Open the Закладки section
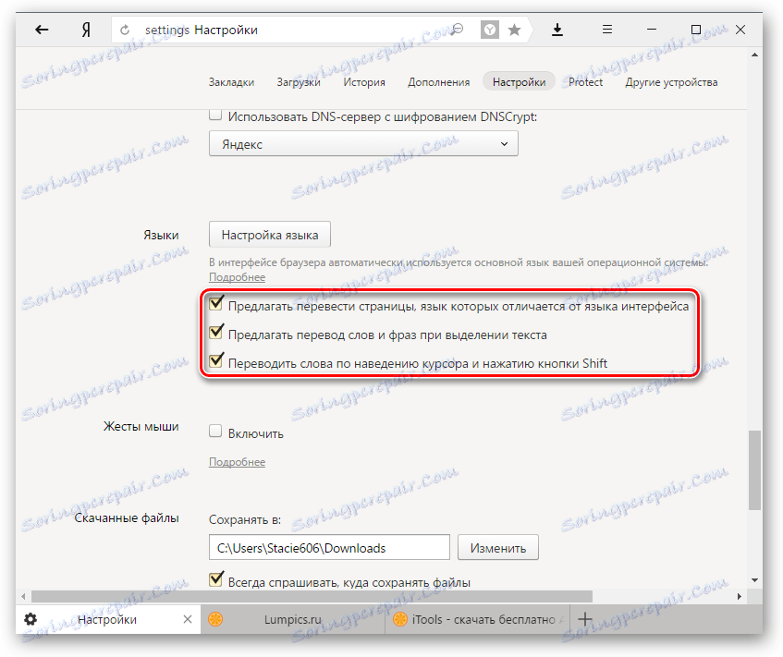The width and height of the screenshot is (783, 657). pyautogui.click(x=231, y=82)
